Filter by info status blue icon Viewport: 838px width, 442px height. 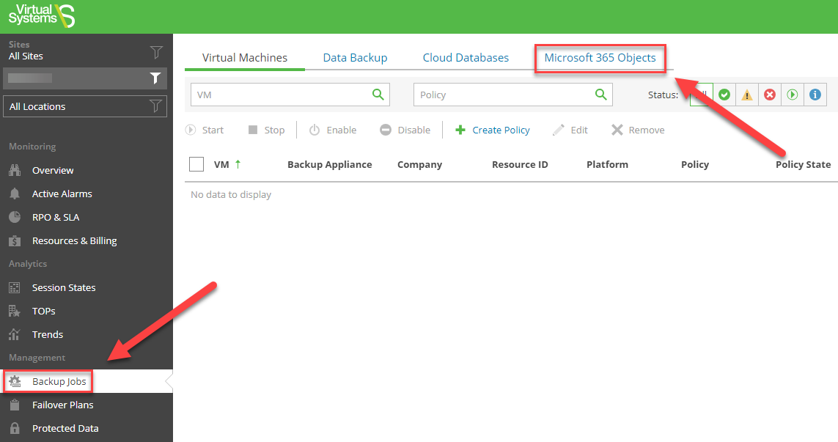click(x=815, y=95)
